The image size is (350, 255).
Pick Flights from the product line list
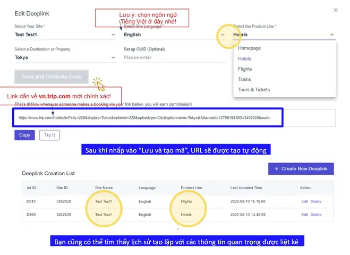245,69
